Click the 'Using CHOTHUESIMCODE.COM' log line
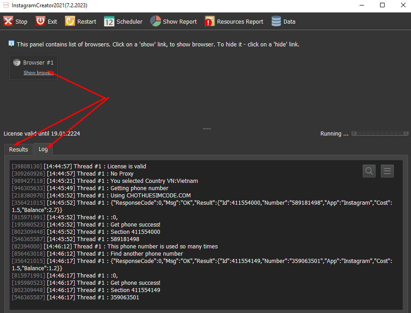This screenshot has height=313, width=411. pyautogui.click(x=101, y=196)
